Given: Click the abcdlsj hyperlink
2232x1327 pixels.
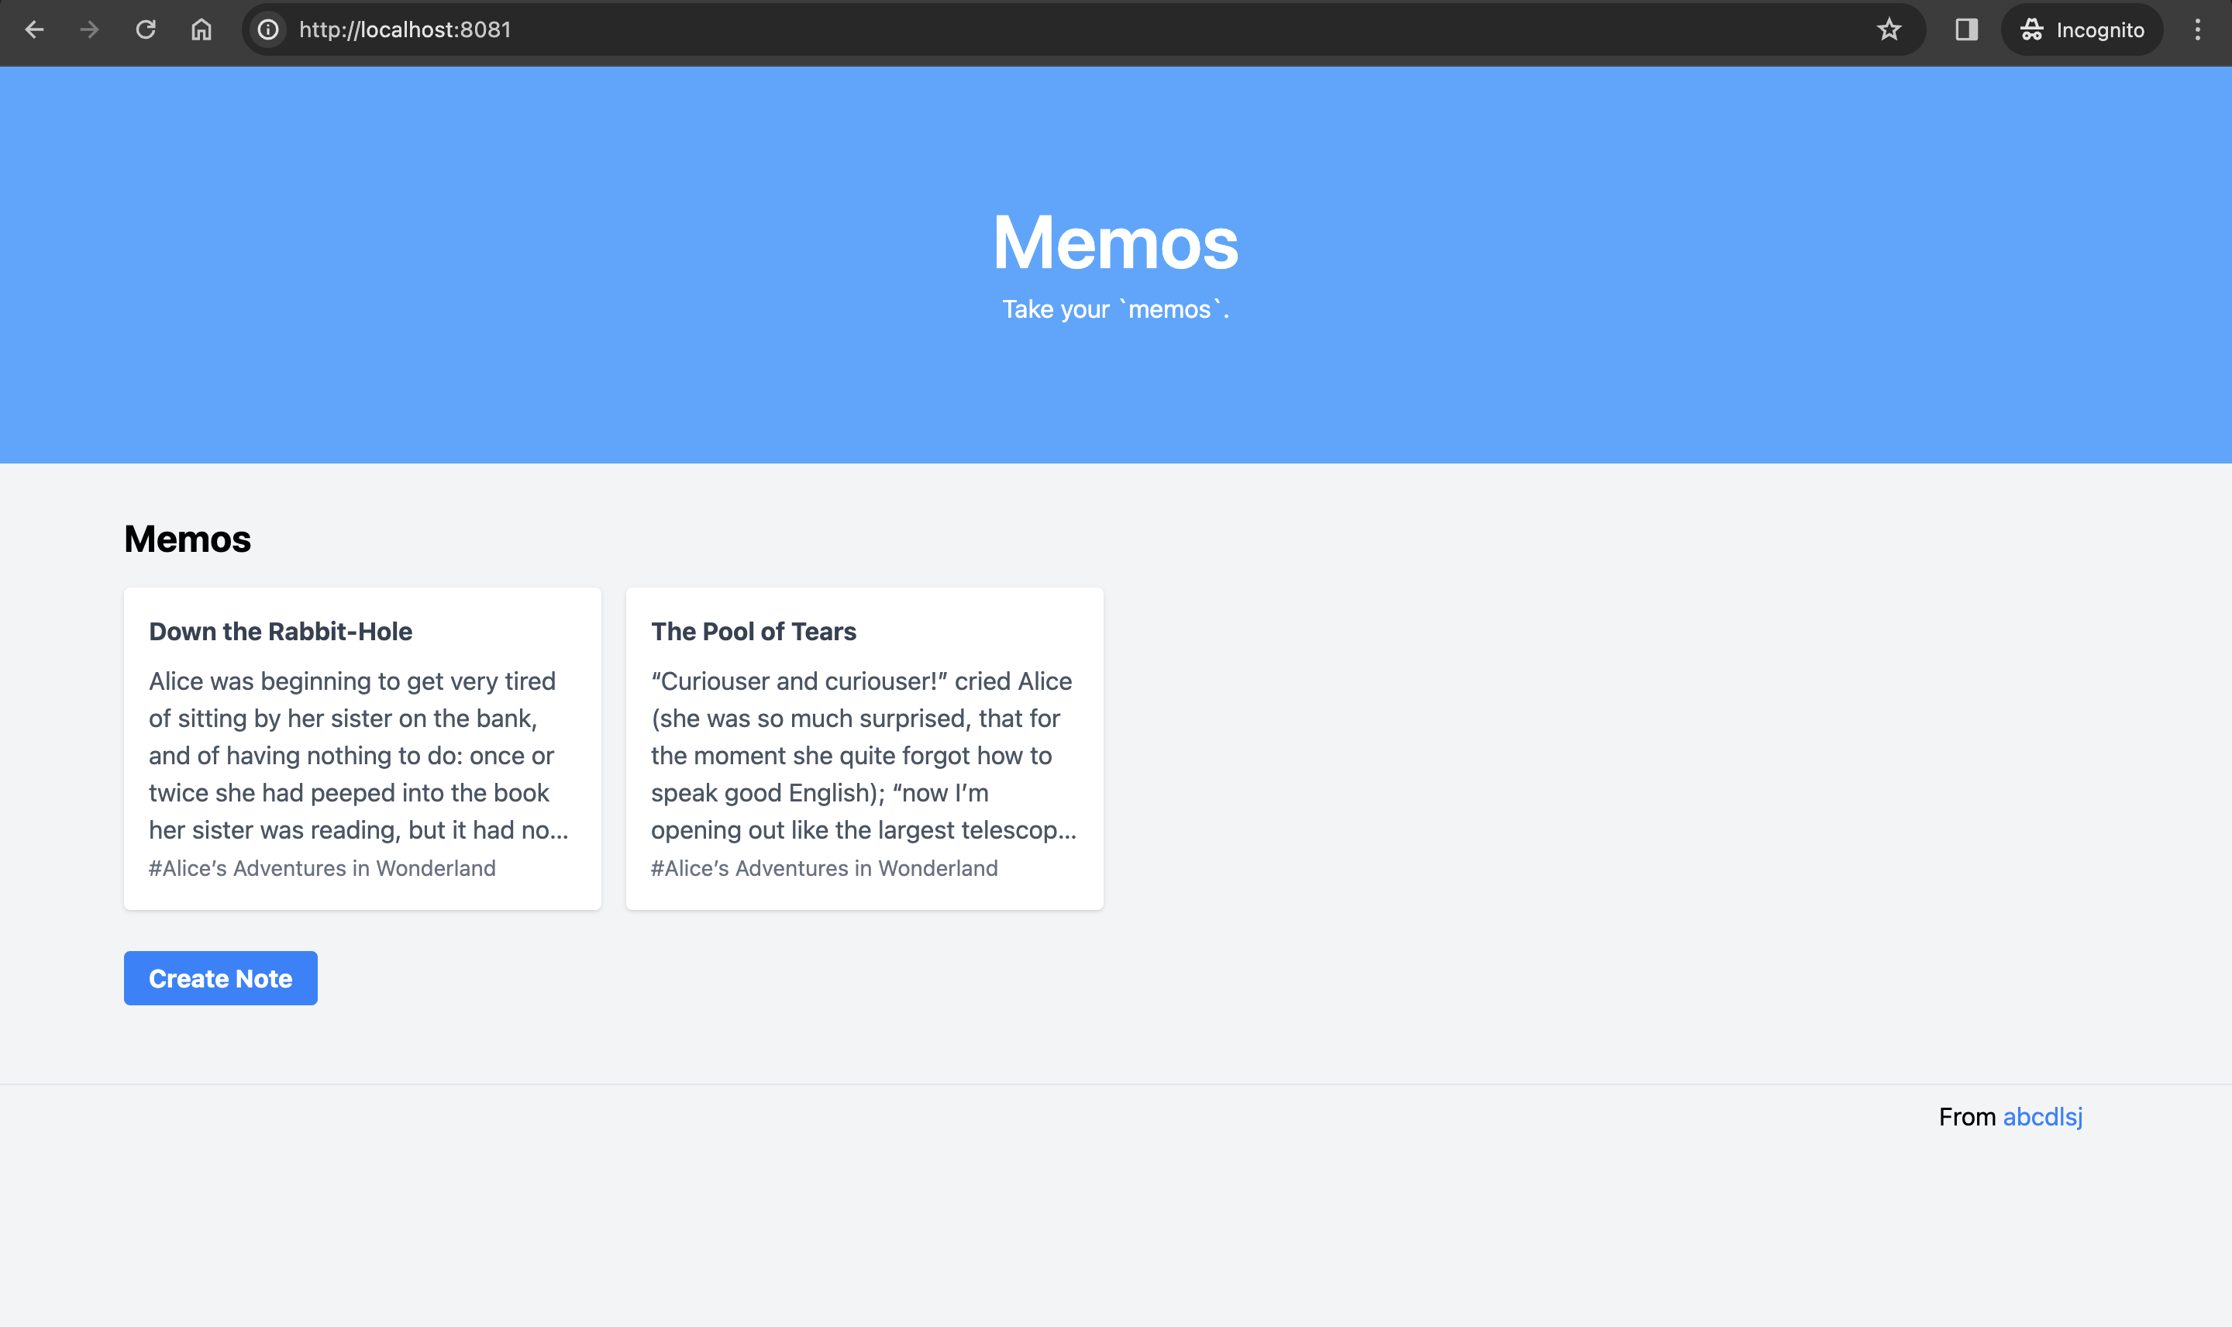Looking at the screenshot, I should click(x=2042, y=1118).
